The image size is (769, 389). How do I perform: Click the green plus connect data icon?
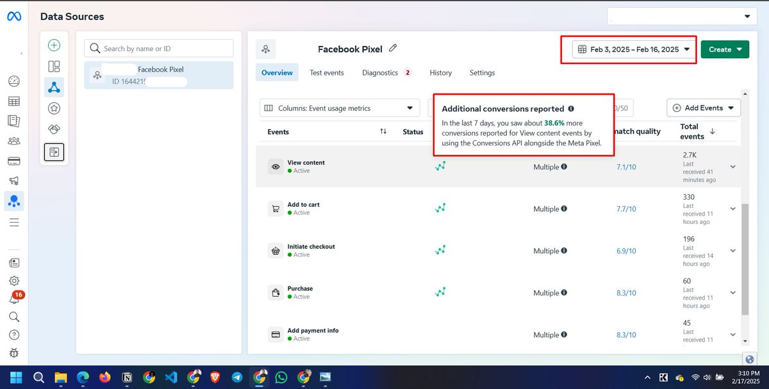tap(54, 45)
